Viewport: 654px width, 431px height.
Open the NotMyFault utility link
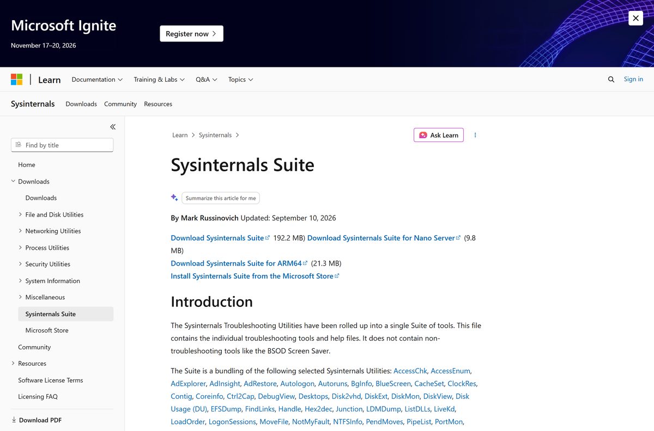[x=311, y=422]
